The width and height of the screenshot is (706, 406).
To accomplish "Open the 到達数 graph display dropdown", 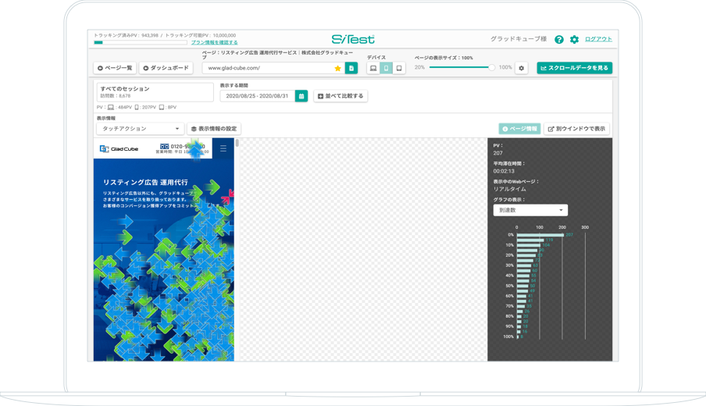I will pyautogui.click(x=530, y=210).
